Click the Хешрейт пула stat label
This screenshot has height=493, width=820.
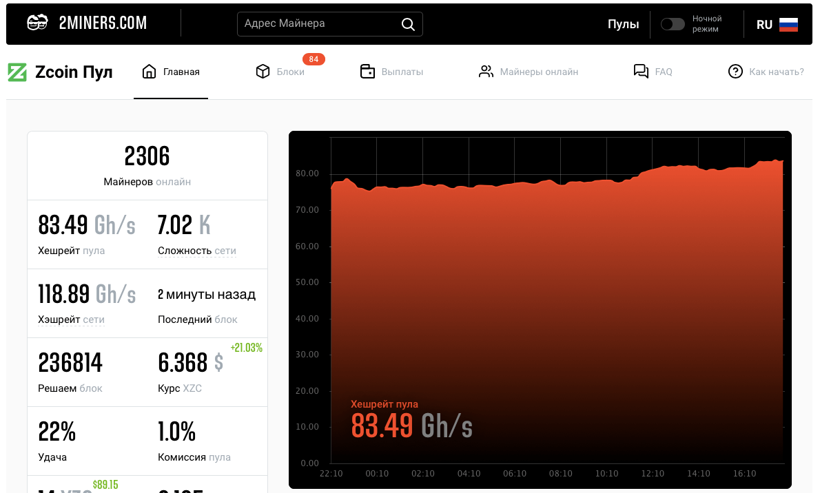pyautogui.click(x=71, y=251)
